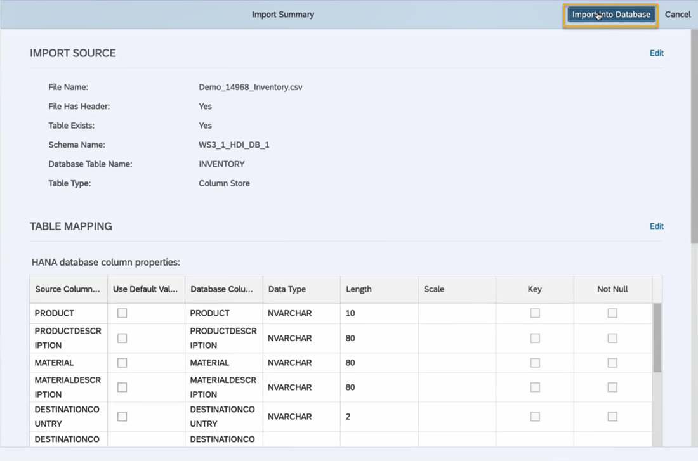Check Key box for PRODUCTDESCRIPTION row

pos(535,338)
